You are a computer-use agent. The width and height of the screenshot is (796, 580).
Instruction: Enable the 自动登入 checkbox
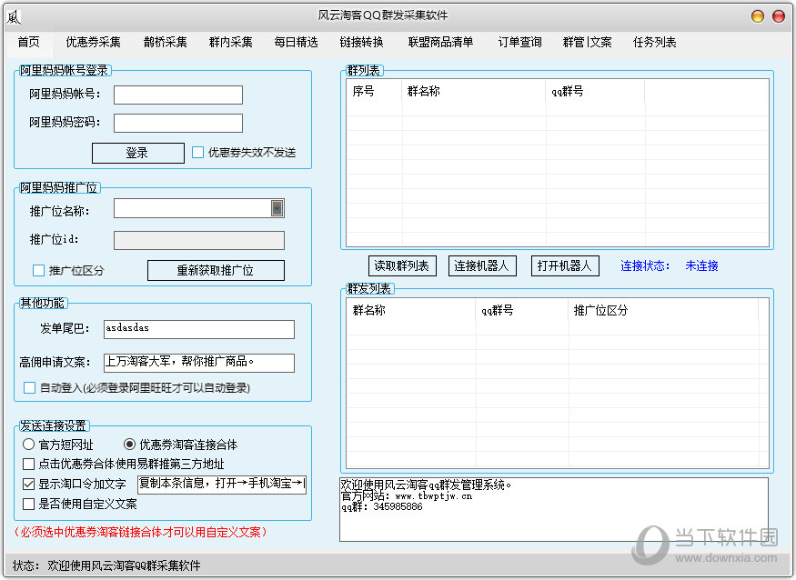(x=29, y=388)
